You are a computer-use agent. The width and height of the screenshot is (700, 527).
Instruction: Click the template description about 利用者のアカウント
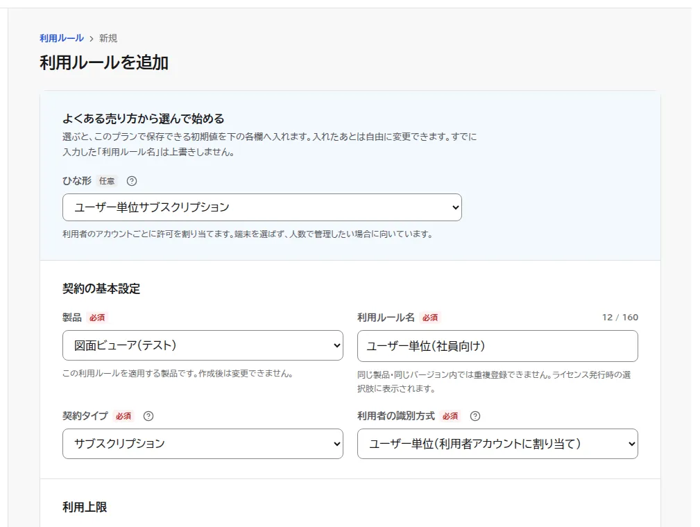coord(248,234)
